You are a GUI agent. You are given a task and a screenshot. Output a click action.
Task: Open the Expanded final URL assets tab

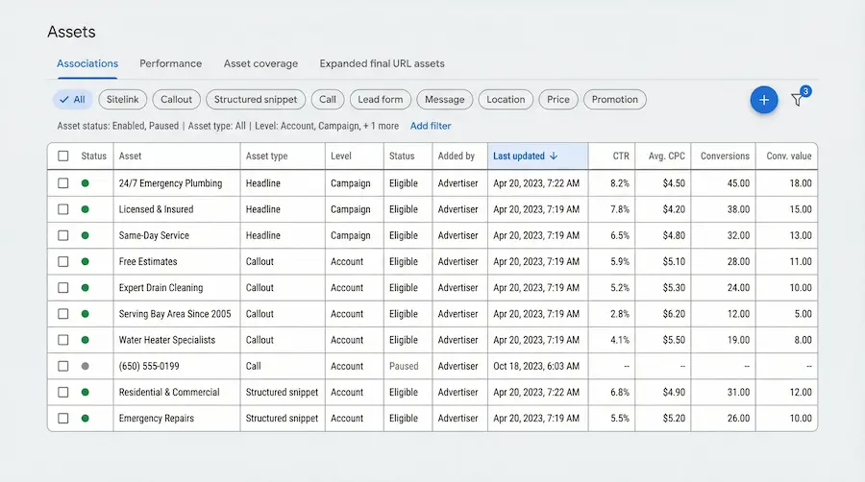(382, 63)
